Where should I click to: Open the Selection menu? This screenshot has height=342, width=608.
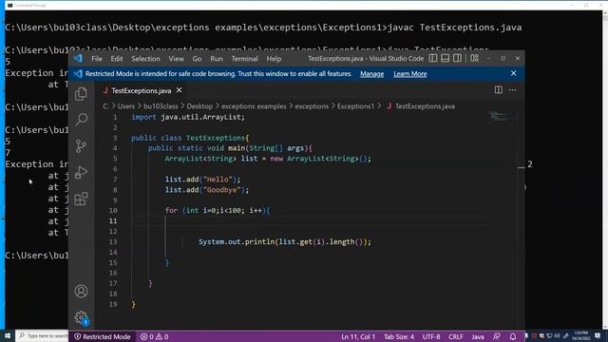tap(145, 59)
